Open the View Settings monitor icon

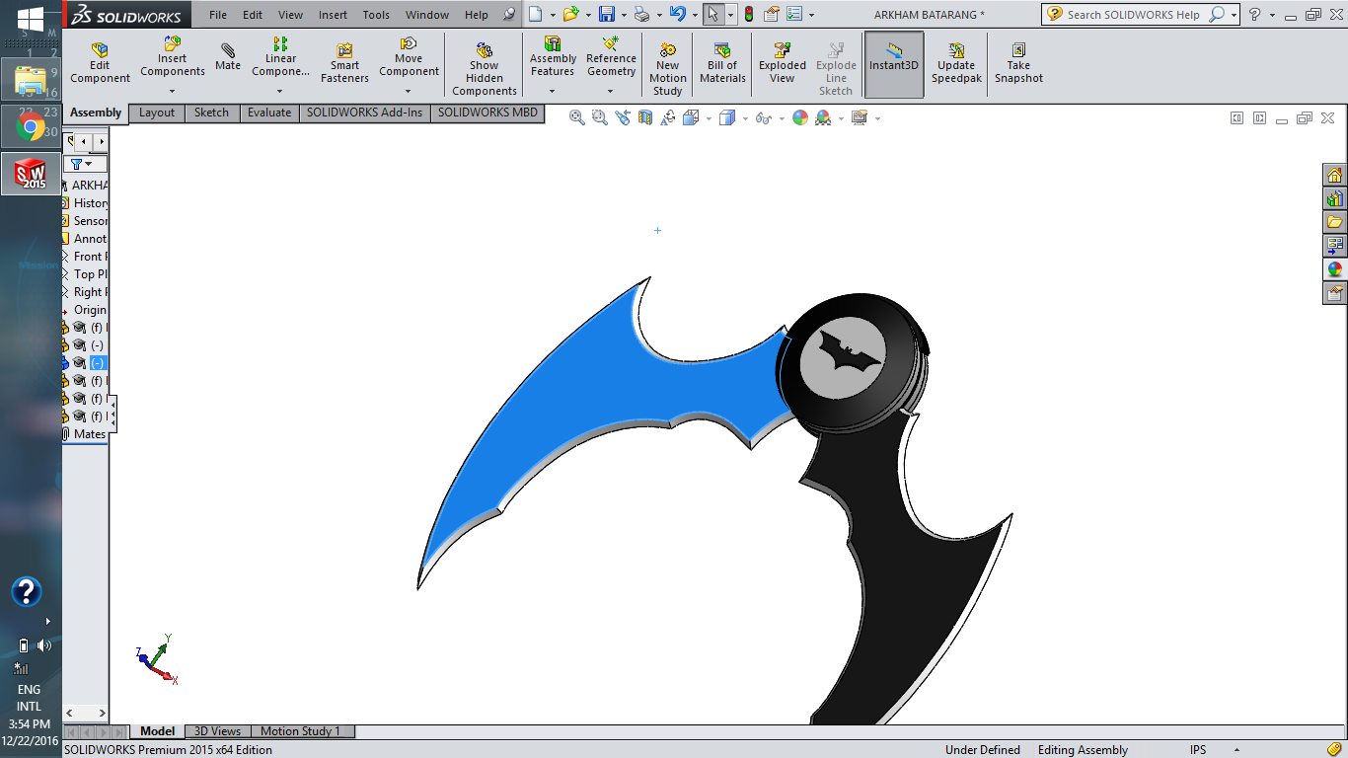click(x=860, y=117)
